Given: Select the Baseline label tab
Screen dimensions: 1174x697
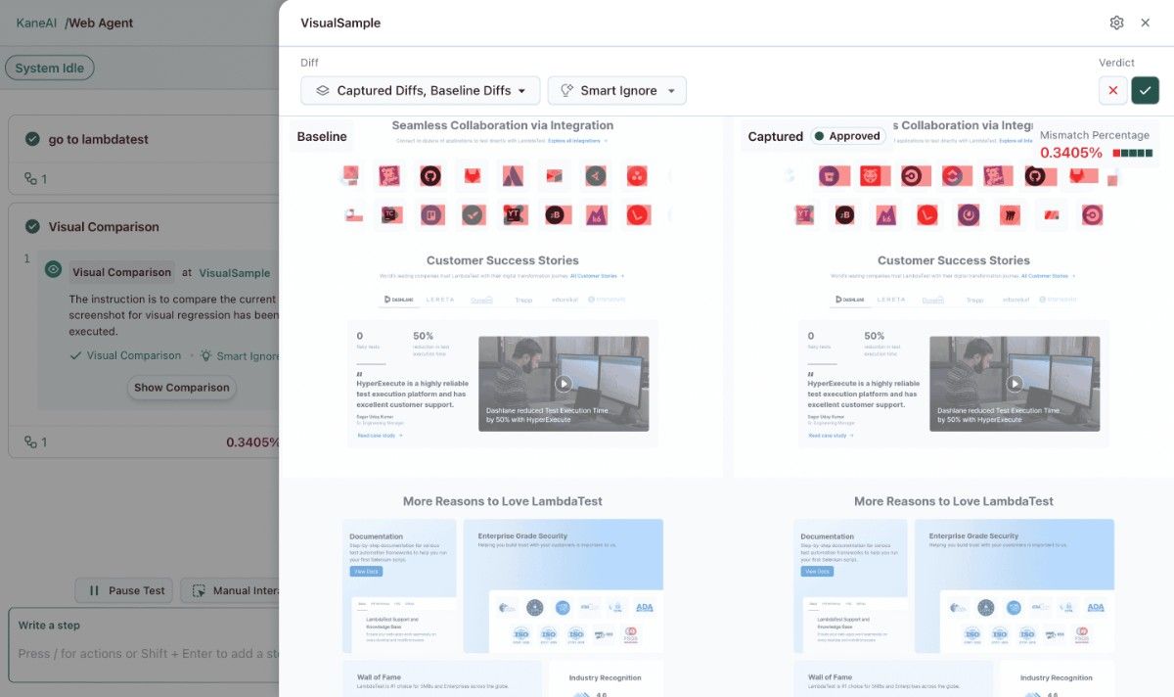Looking at the screenshot, I should point(322,136).
